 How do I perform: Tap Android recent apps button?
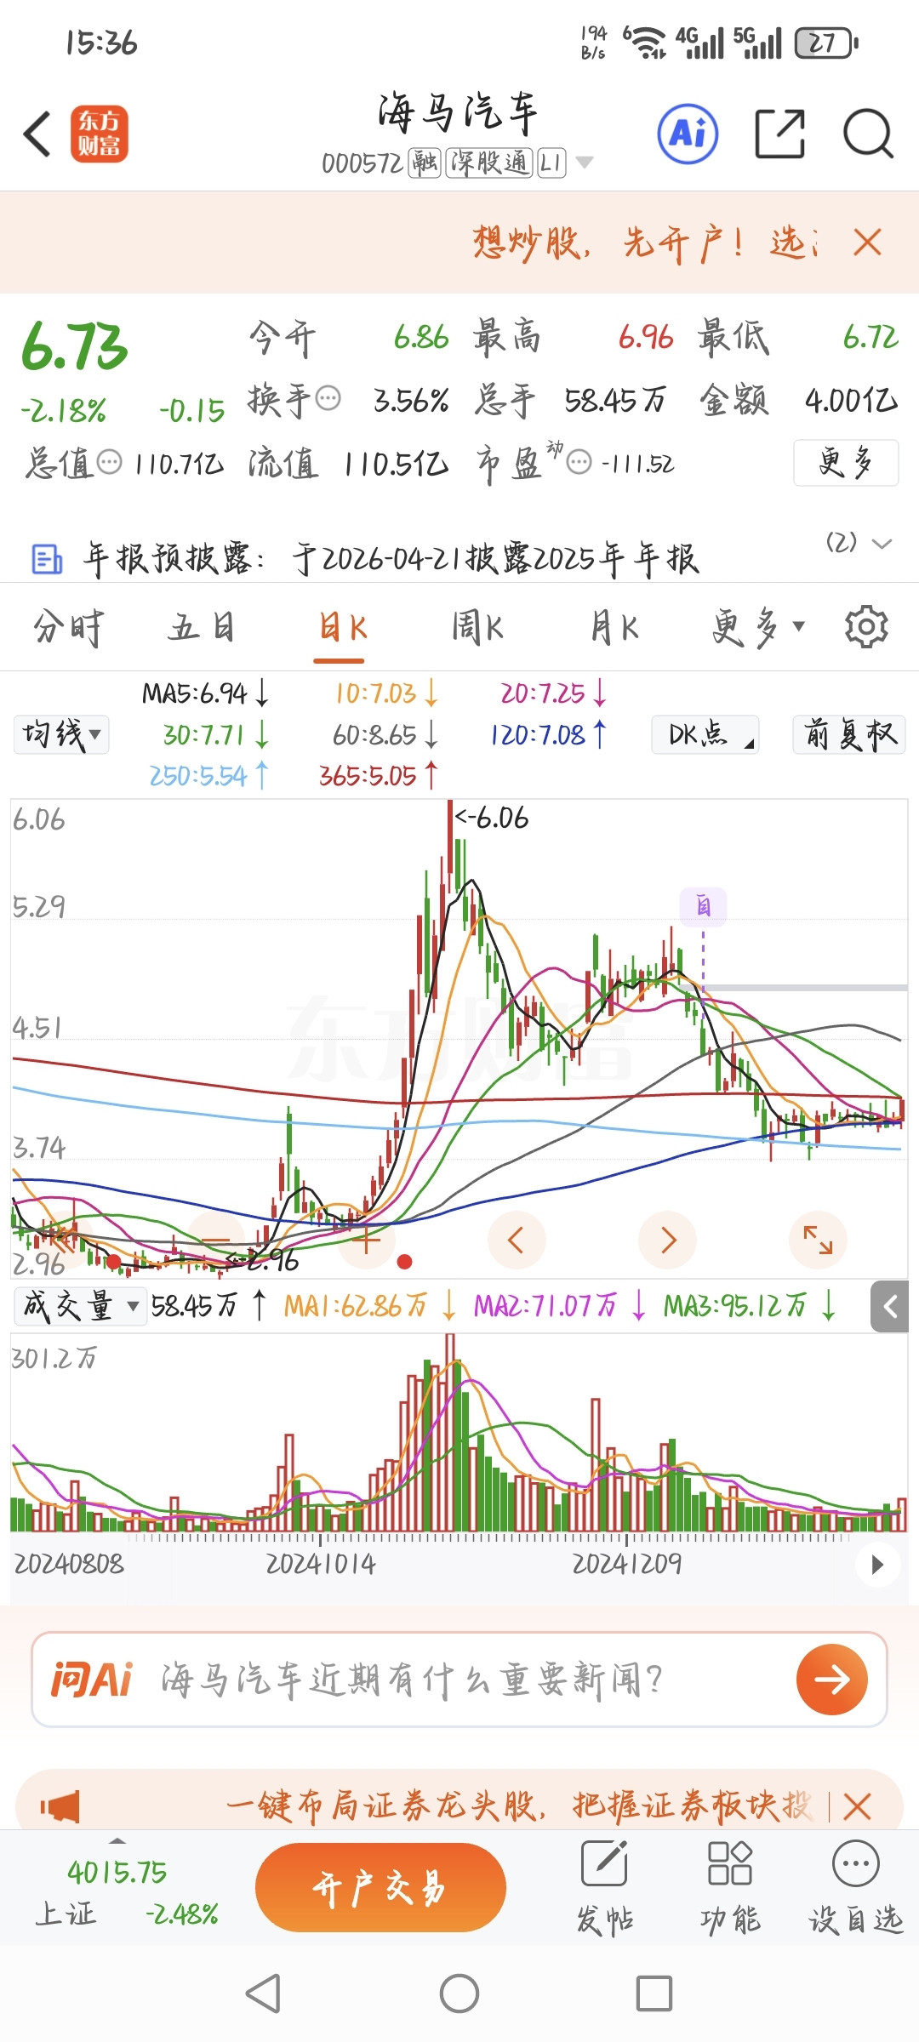(x=654, y=1993)
